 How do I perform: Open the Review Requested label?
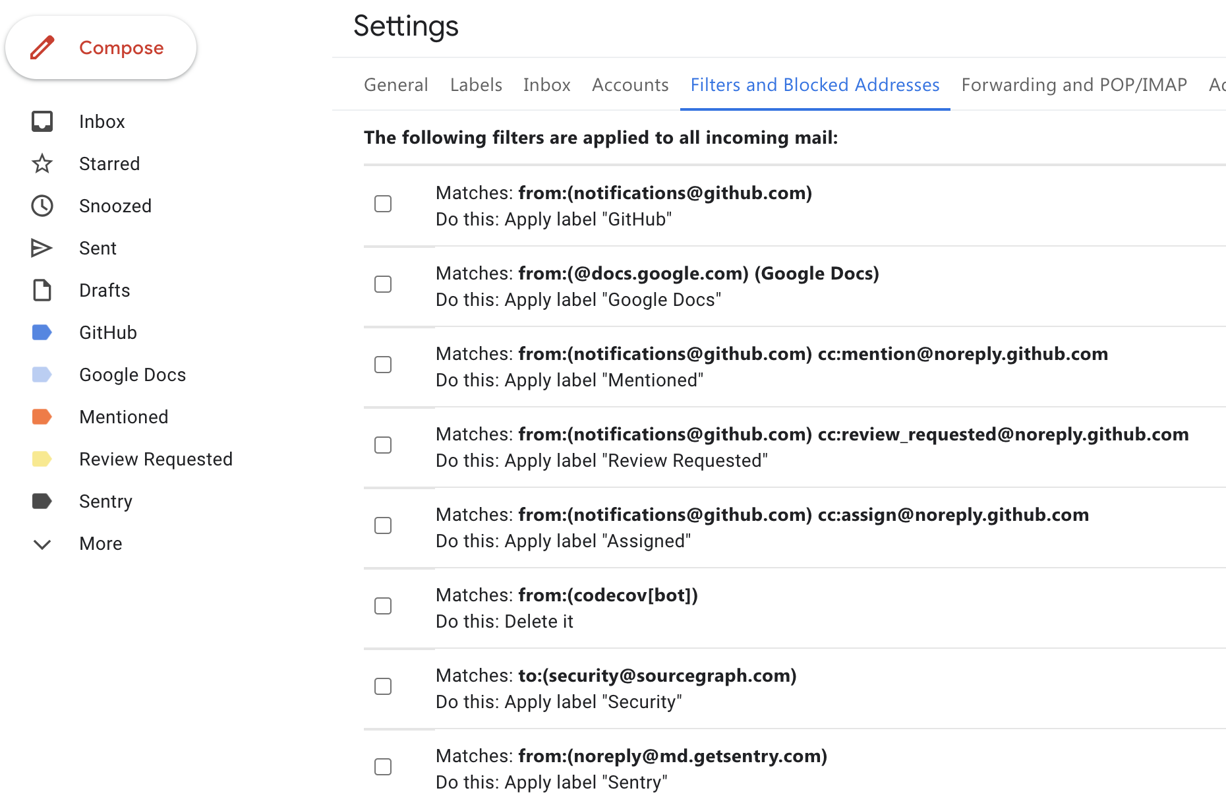[x=156, y=459]
